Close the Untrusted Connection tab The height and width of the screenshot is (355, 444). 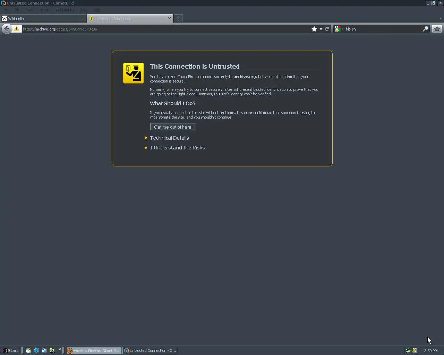tap(170, 18)
